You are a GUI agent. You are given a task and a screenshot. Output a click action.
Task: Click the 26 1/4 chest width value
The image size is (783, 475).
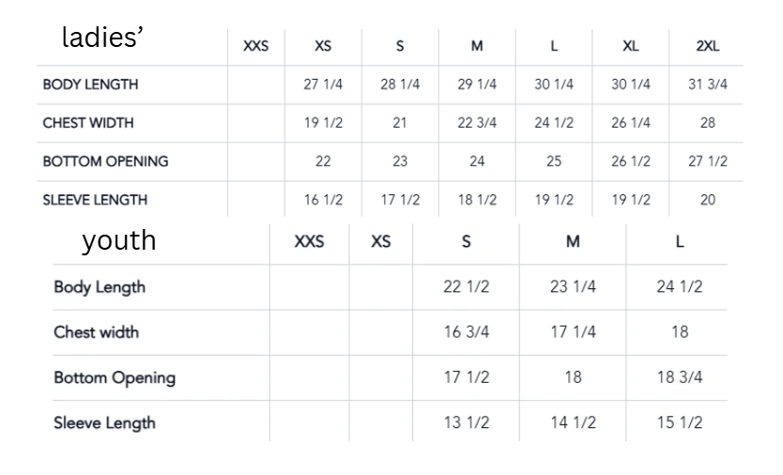pos(631,123)
